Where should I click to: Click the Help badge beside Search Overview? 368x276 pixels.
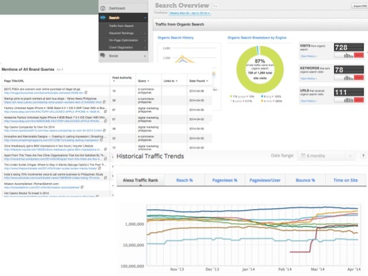215,6
